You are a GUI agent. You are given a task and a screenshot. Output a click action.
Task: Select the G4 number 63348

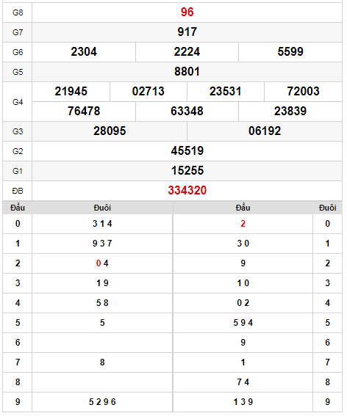tap(187, 112)
